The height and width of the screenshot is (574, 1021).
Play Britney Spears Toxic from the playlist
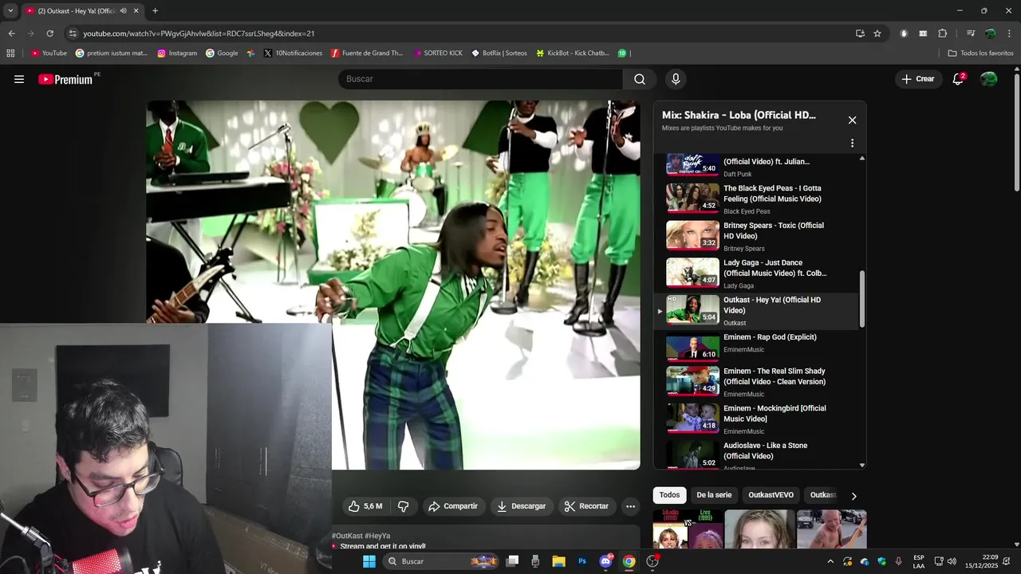(756, 236)
